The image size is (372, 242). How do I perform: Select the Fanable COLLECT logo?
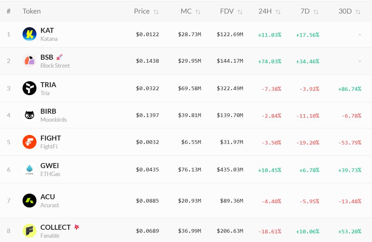tap(30, 231)
